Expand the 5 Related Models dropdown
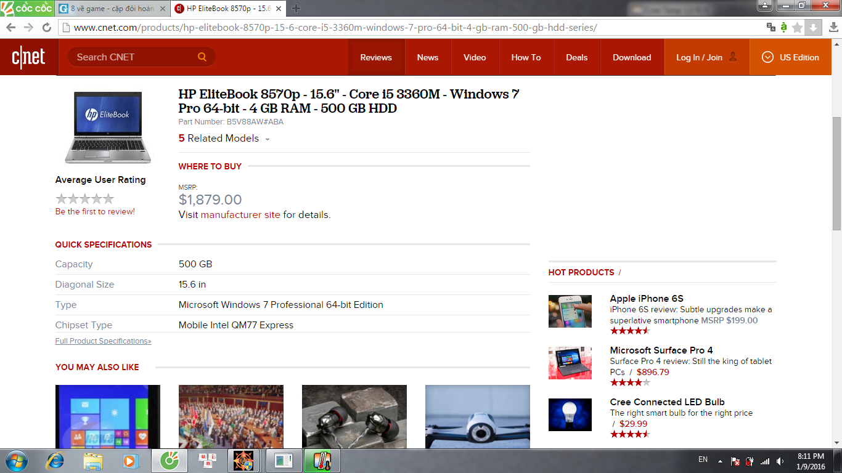 [224, 139]
